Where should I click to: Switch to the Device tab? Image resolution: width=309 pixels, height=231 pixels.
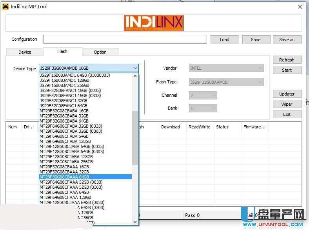pos(25,52)
